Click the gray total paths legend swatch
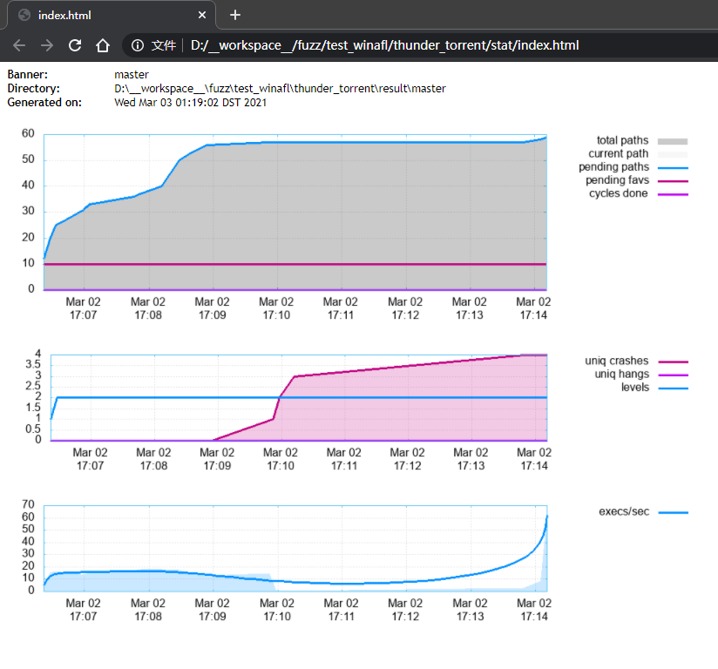The image size is (718, 669). [672, 141]
